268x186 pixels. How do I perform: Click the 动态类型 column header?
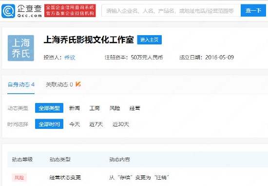[60, 160]
